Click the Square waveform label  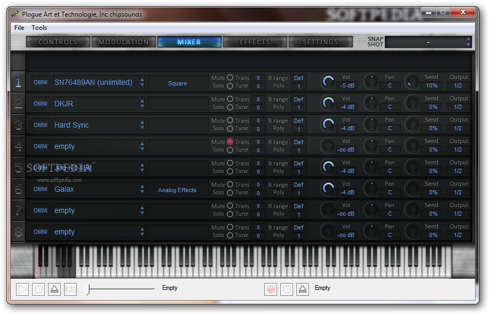point(177,83)
